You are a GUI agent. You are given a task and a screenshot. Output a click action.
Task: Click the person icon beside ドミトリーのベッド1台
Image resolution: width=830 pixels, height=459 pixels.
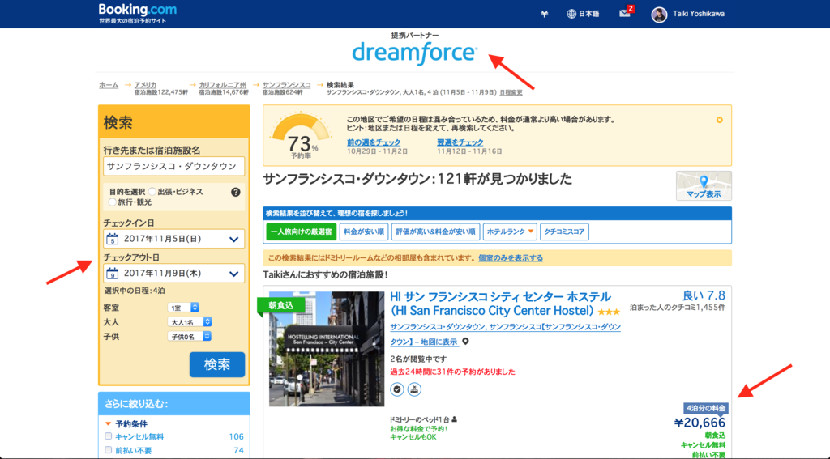(x=454, y=419)
